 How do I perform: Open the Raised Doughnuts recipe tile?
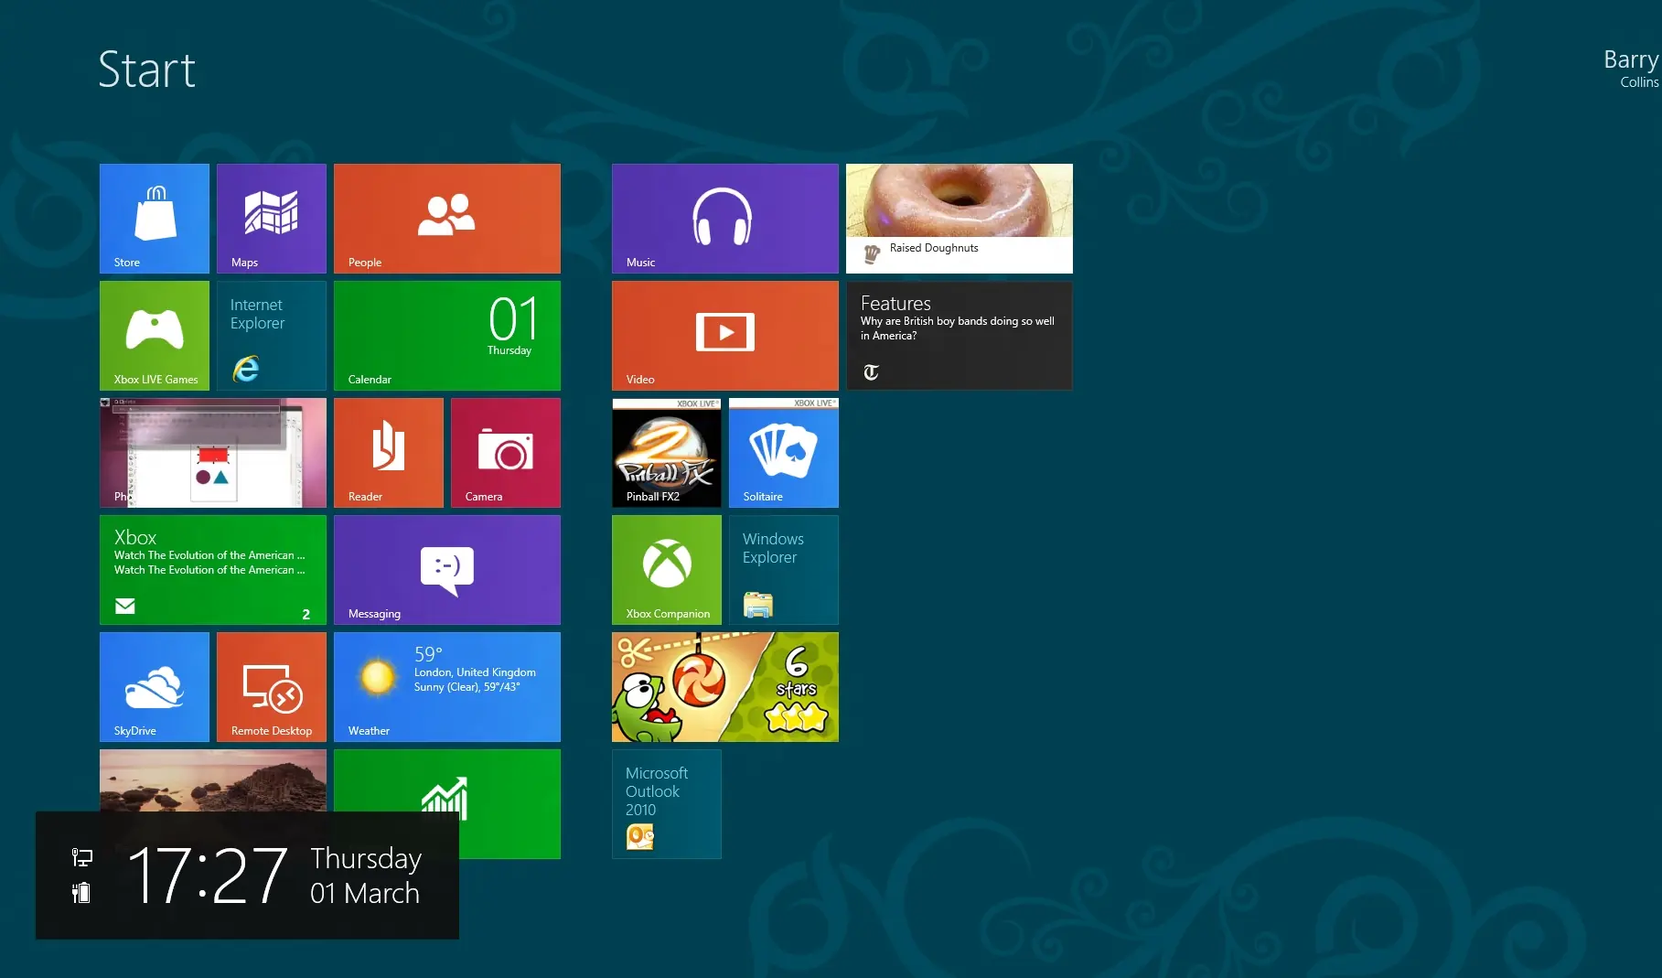pyautogui.click(x=960, y=219)
